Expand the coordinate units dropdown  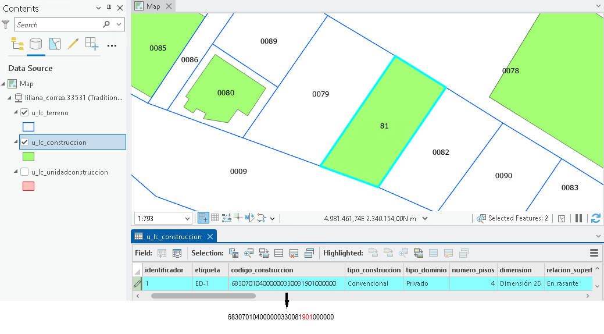[425, 218]
